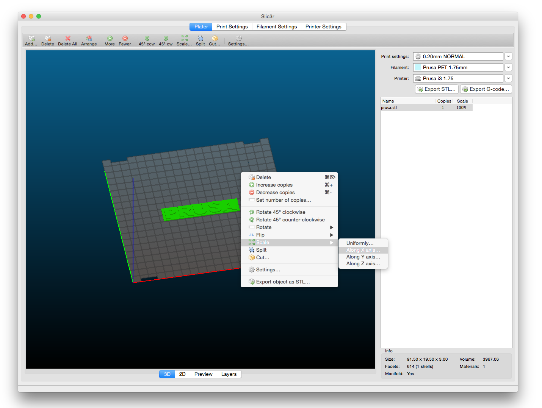Rotate object 45° ccw from toolbar
542x408 pixels.
(x=147, y=39)
